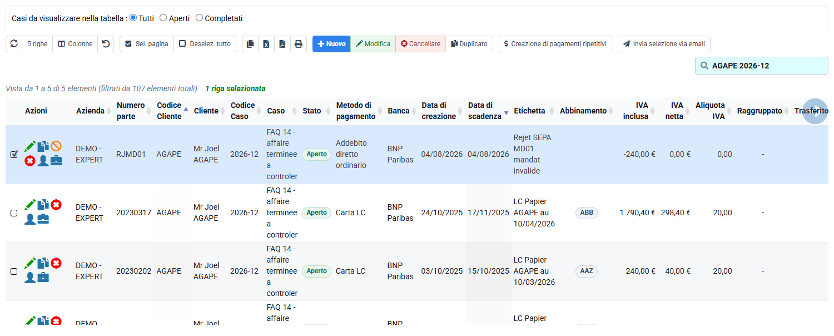Click Deselez. tutto to deselect all
The height and width of the screenshot is (336, 834).
[205, 44]
